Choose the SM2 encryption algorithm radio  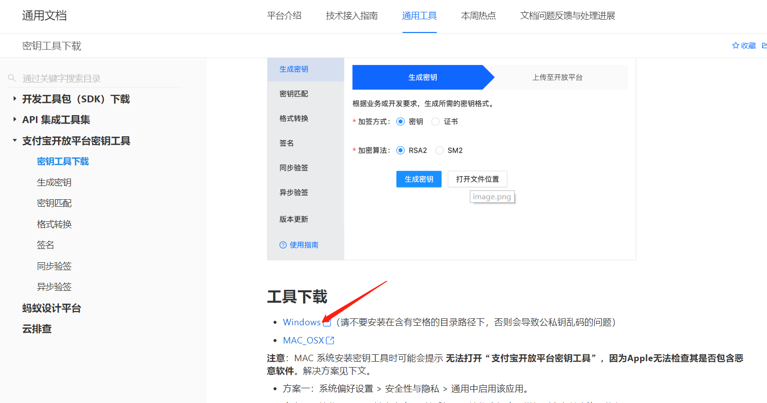(439, 150)
